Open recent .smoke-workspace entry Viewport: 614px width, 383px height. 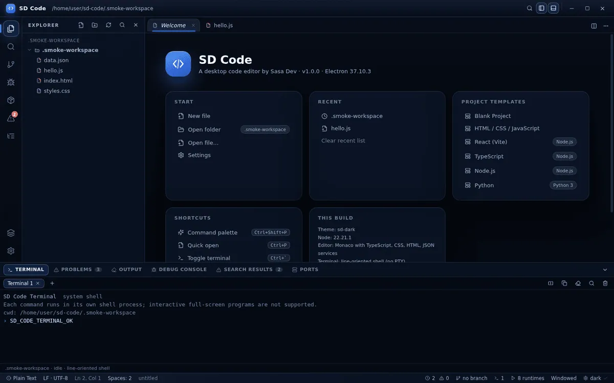(x=377, y=116)
